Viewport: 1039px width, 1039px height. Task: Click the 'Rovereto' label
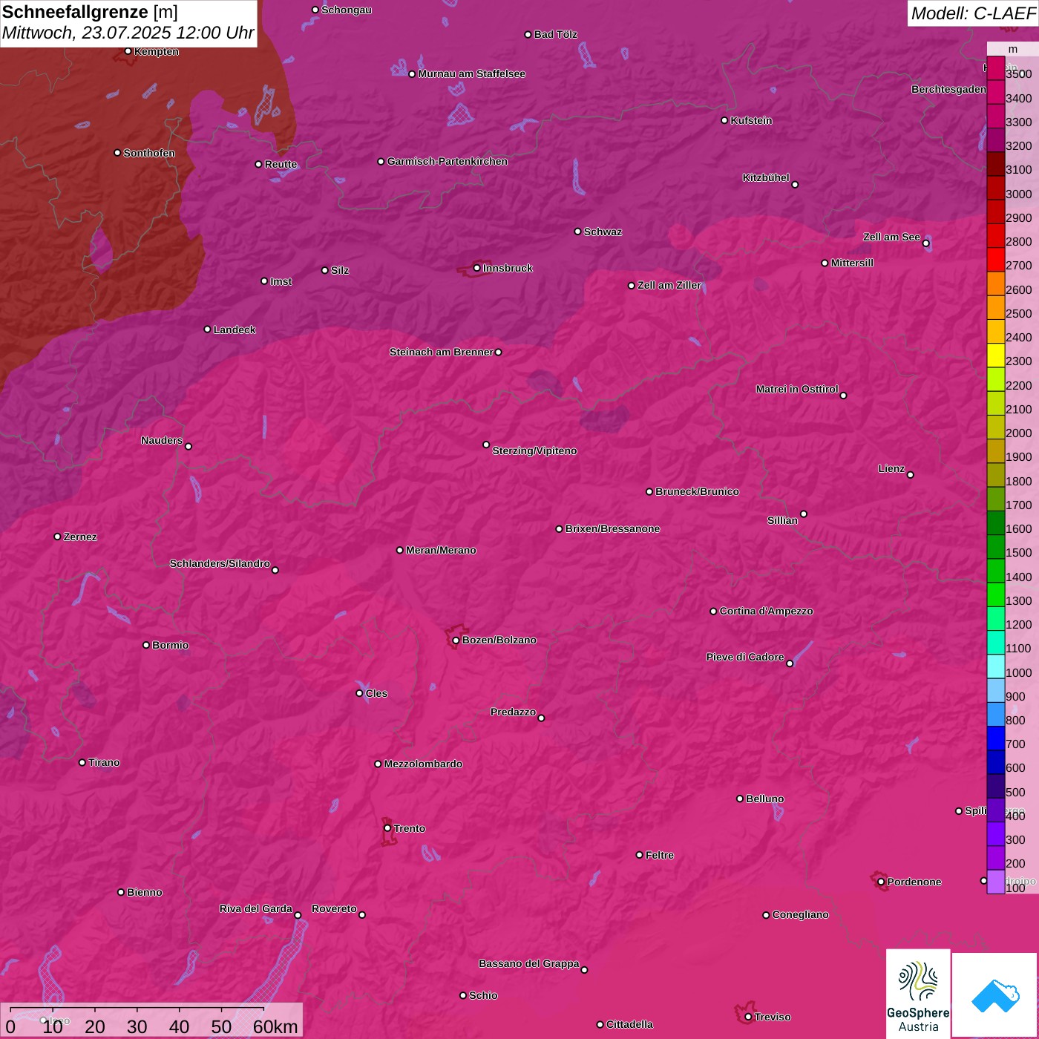334,908
